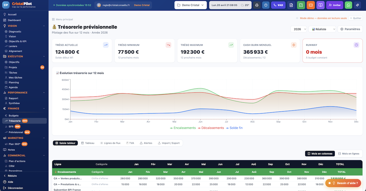Open the help question-mark icon in top bar
The height and width of the screenshot is (191, 366).
pos(266,5)
